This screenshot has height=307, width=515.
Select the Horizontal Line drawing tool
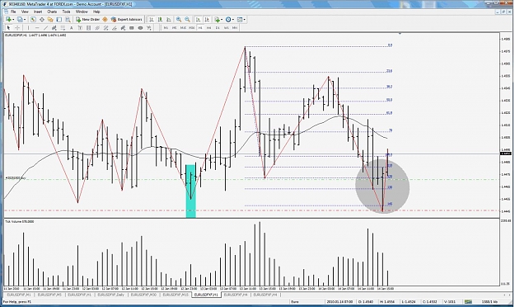37,28
